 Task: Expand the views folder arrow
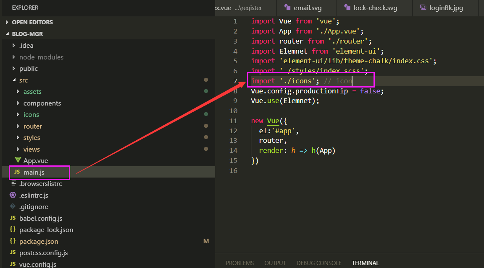(18, 149)
